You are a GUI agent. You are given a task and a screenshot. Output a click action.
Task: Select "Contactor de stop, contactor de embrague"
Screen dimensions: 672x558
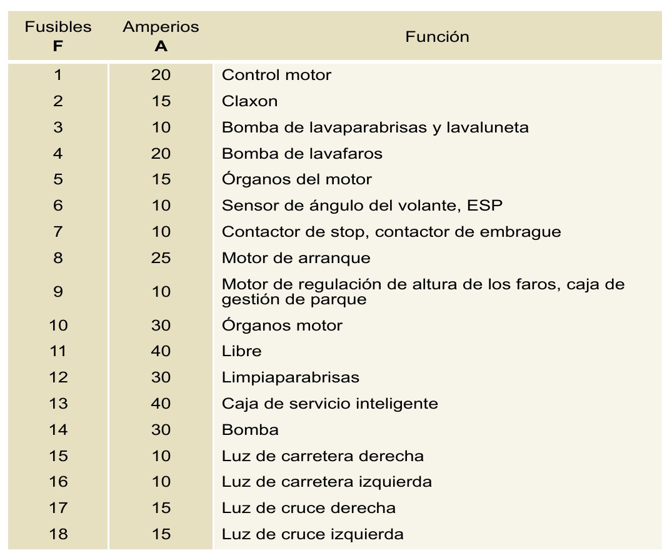click(x=391, y=232)
